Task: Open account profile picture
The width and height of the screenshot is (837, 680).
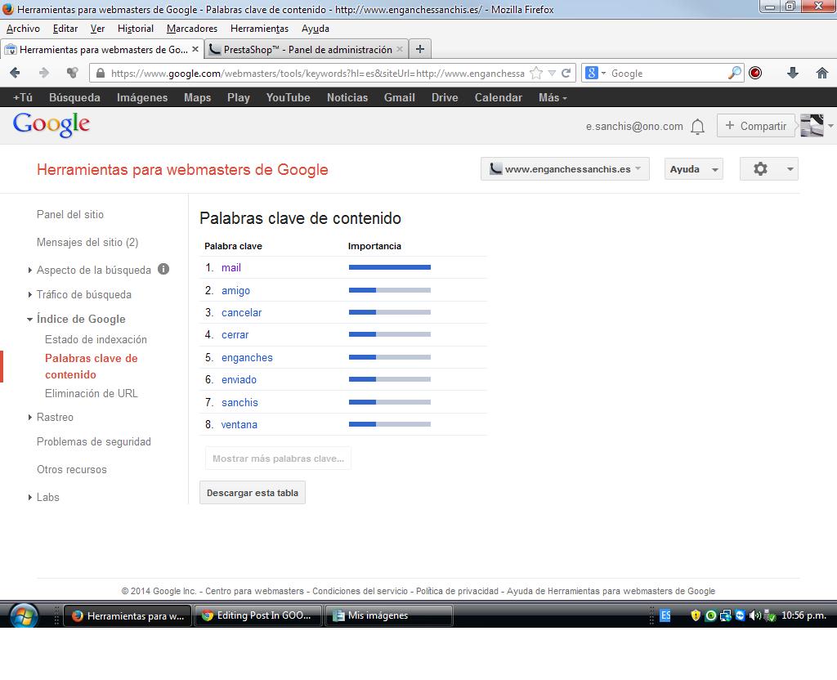Action: click(812, 126)
